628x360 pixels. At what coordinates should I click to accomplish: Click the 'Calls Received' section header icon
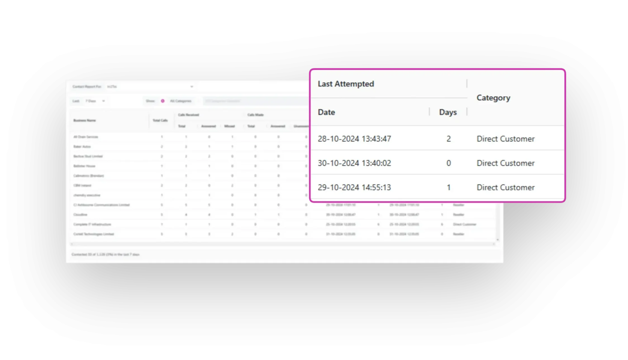[189, 114]
